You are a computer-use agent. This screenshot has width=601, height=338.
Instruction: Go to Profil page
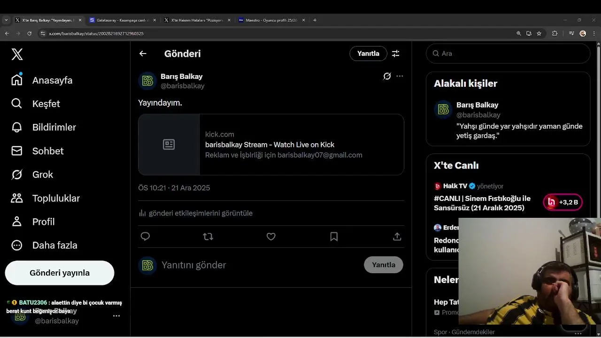point(32,222)
